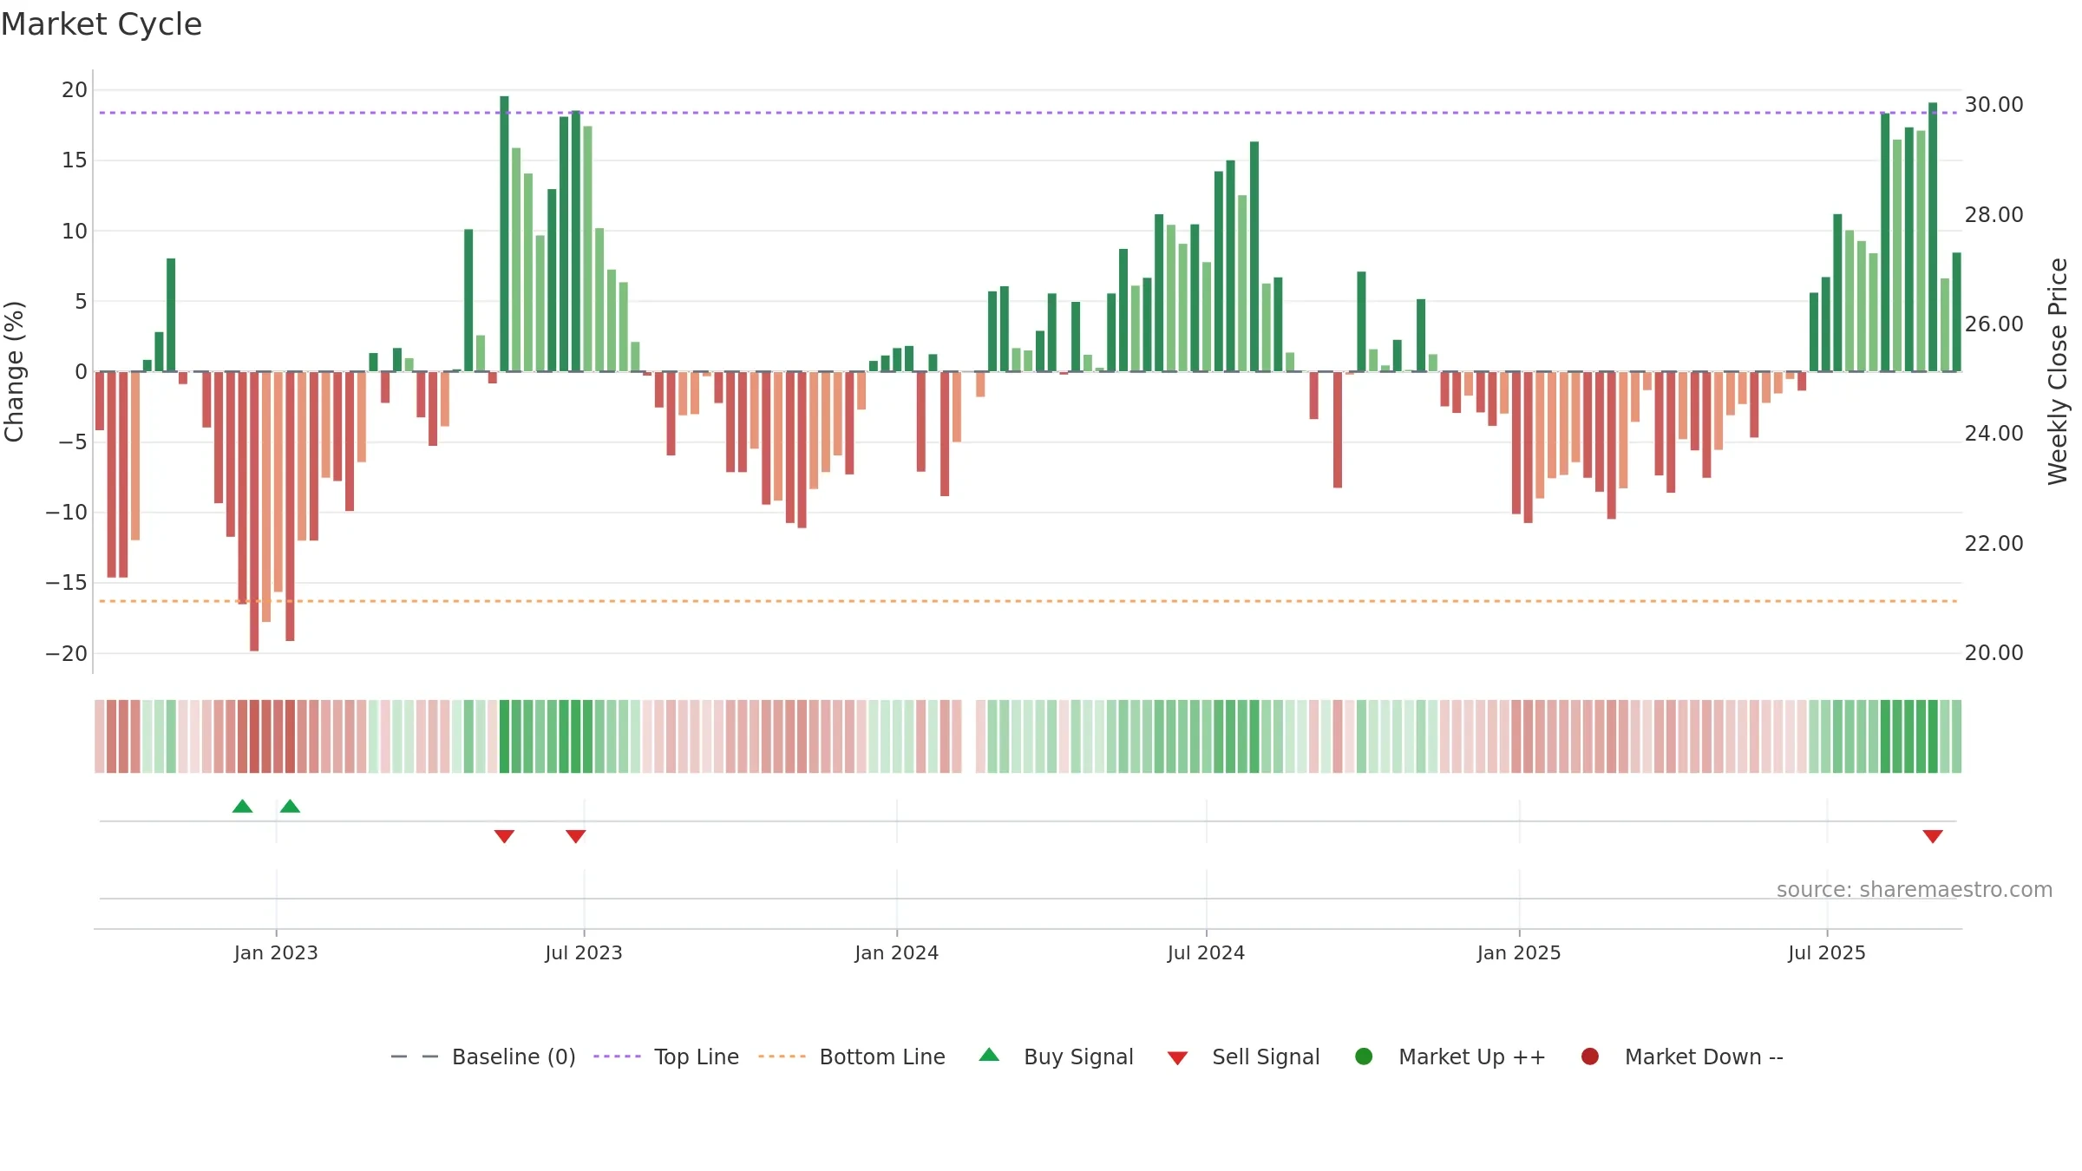Click the 10 tick on Change axis
This screenshot has width=2082, height=1171.
tap(75, 231)
